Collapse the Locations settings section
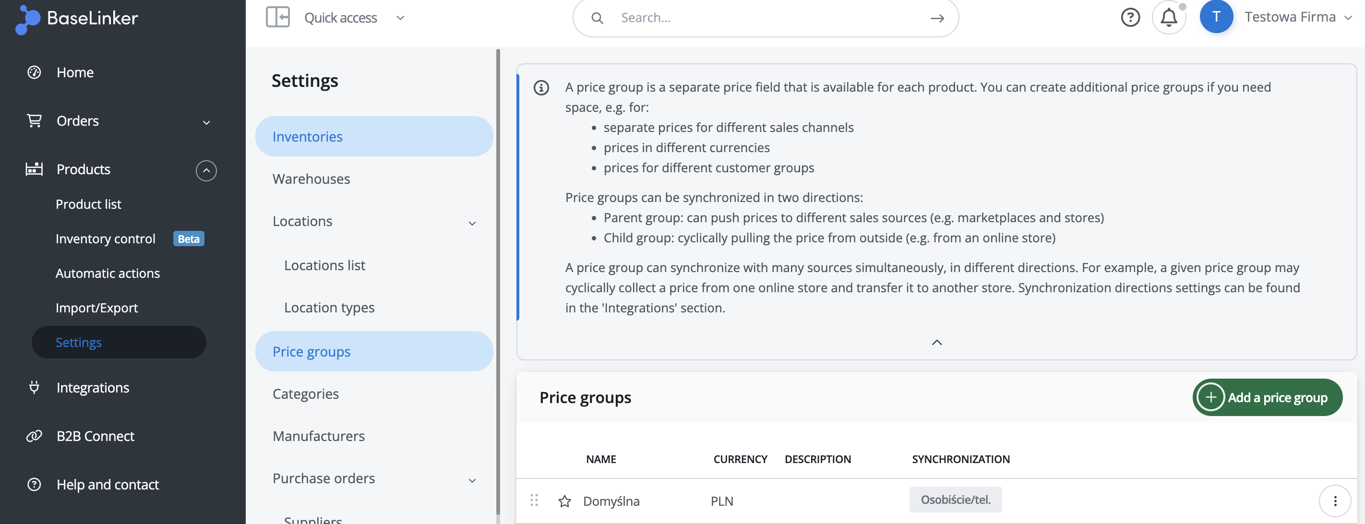The height and width of the screenshot is (524, 1365). click(x=472, y=223)
